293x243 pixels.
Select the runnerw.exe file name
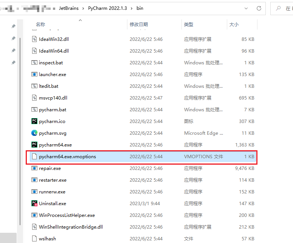point(52,192)
